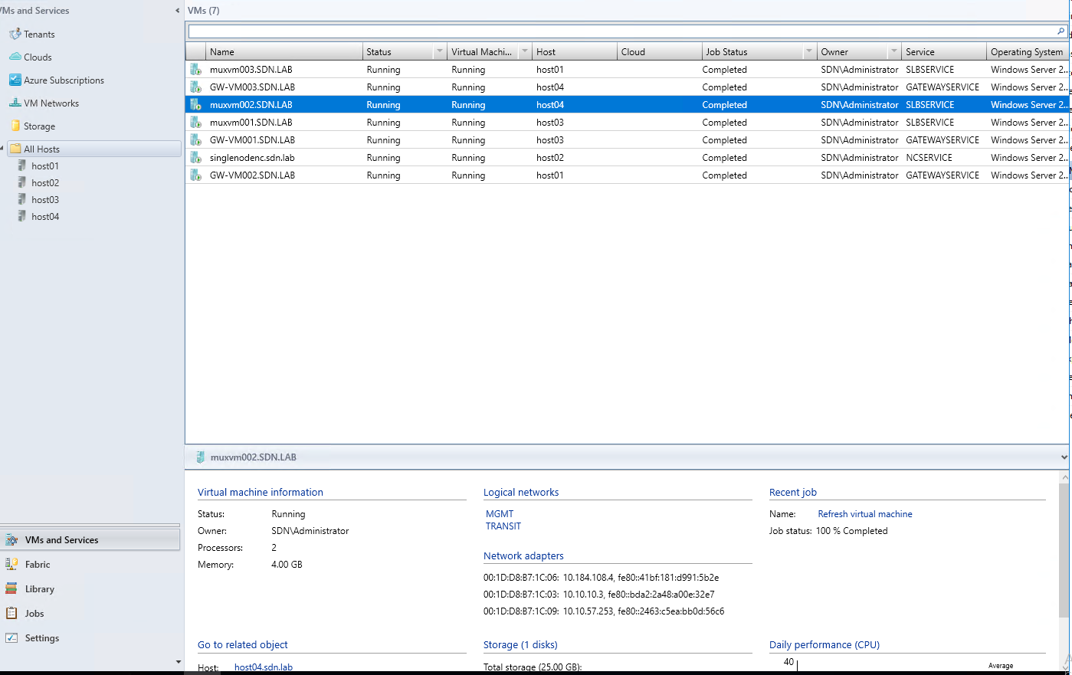Sort by the Cloud column header
The width and height of the screenshot is (1072, 675).
[659, 51]
